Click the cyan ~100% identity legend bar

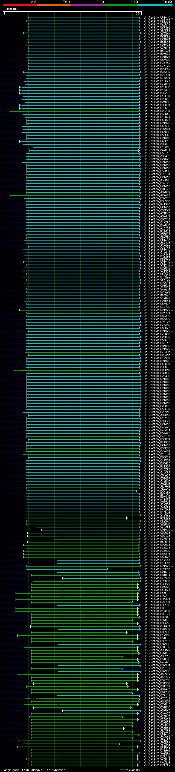(x=155, y=5)
